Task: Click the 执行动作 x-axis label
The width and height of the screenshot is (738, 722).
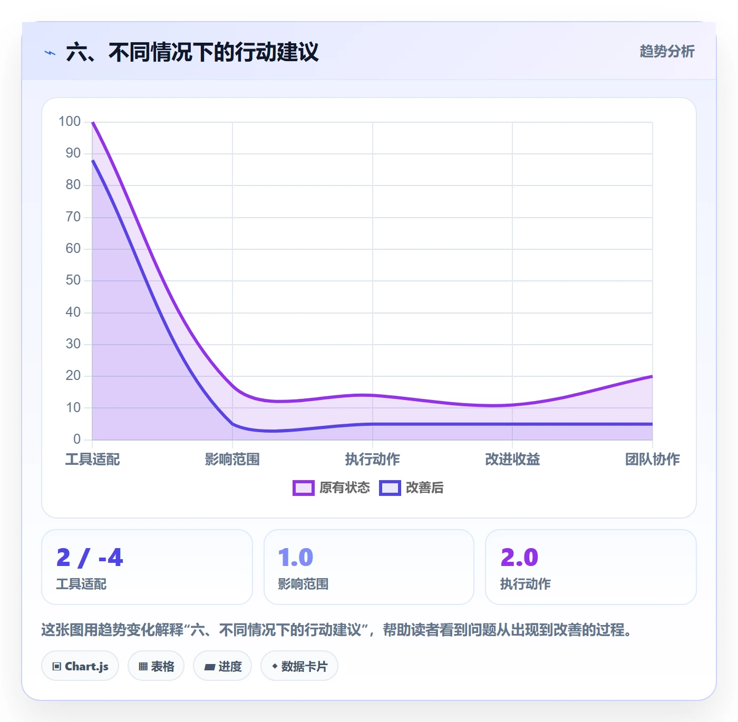Action: coord(373,460)
